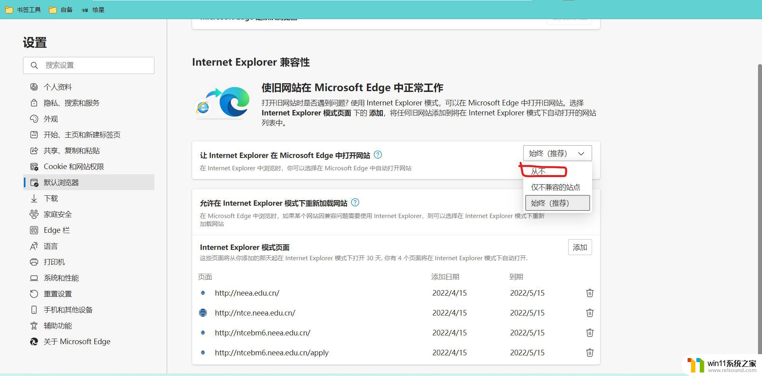Select 从不 from the dropdown list
762x376 pixels.
point(557,171)
